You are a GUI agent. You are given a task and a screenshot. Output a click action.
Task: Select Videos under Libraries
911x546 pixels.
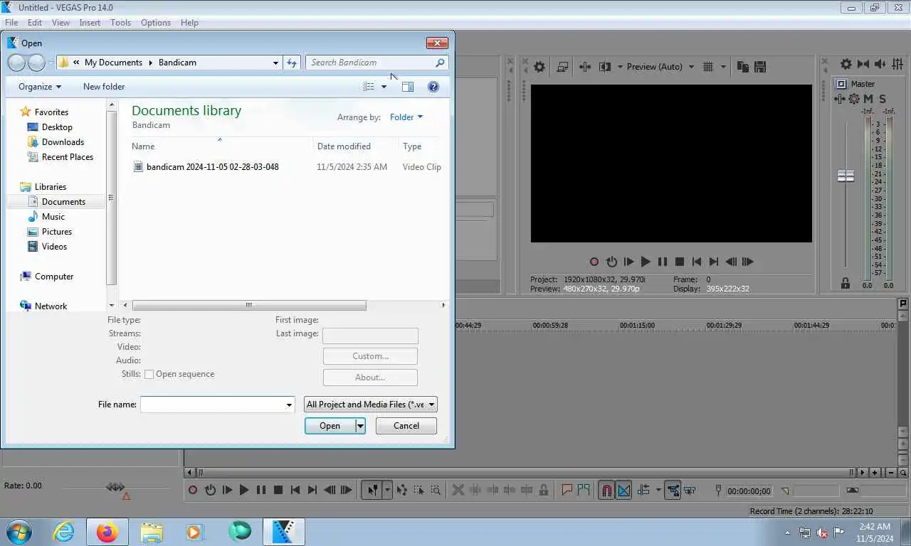[x=54, y=247]
